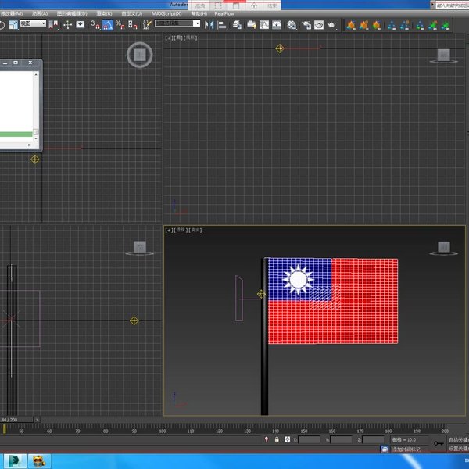
Task: Open the Render Setup icon
Action: pos(306,25)
